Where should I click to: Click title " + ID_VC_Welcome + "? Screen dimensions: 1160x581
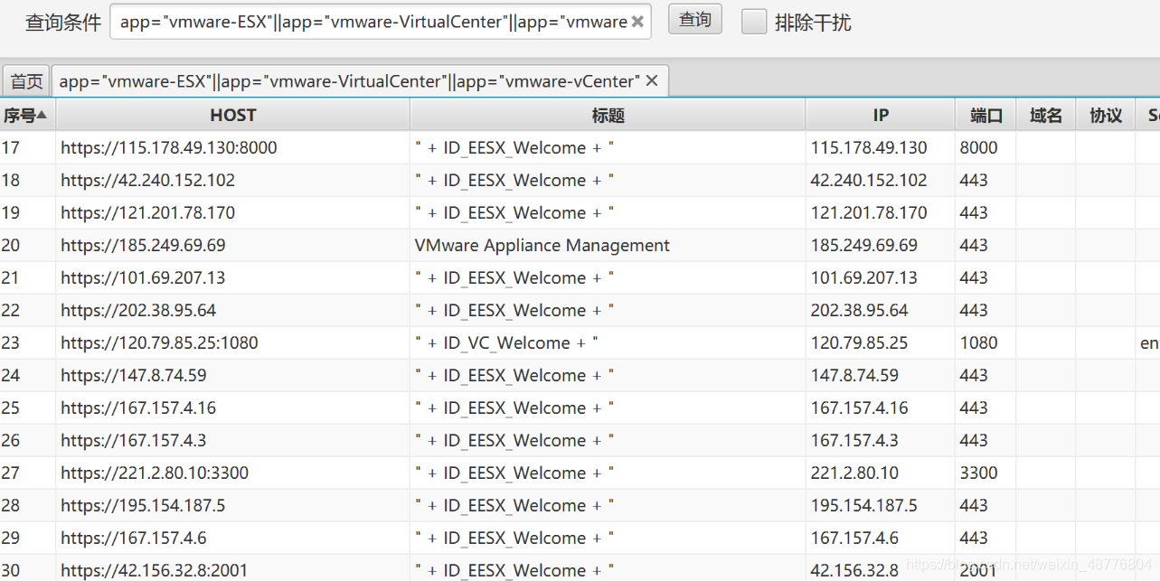pos(506,342)
